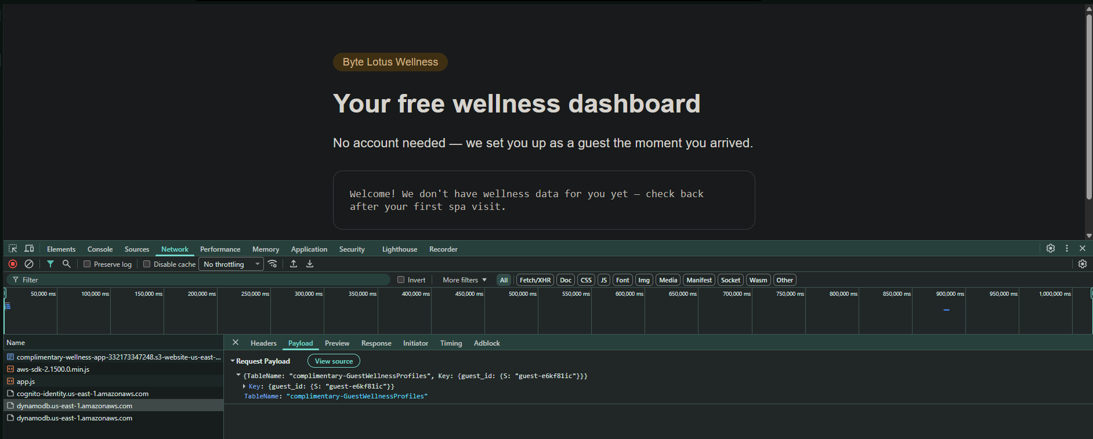
Task: Open network conditions wifi icon
Action: coord(273,264)
